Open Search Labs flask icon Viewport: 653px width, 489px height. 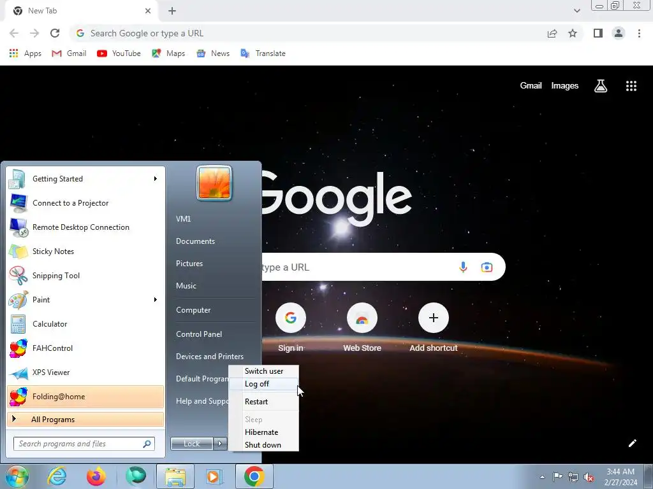[601, 86]
